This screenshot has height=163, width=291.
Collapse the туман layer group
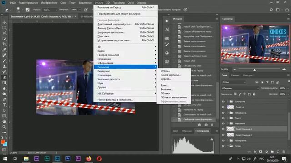pyautogui.click(x=228, y=146)
